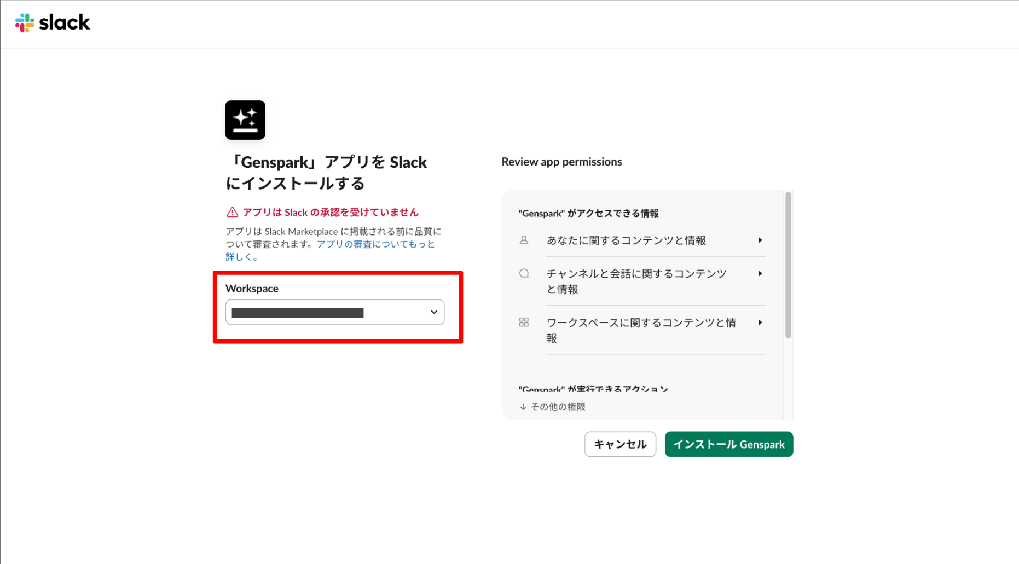Click the Slack logo in header

click(x=53, y=22)
